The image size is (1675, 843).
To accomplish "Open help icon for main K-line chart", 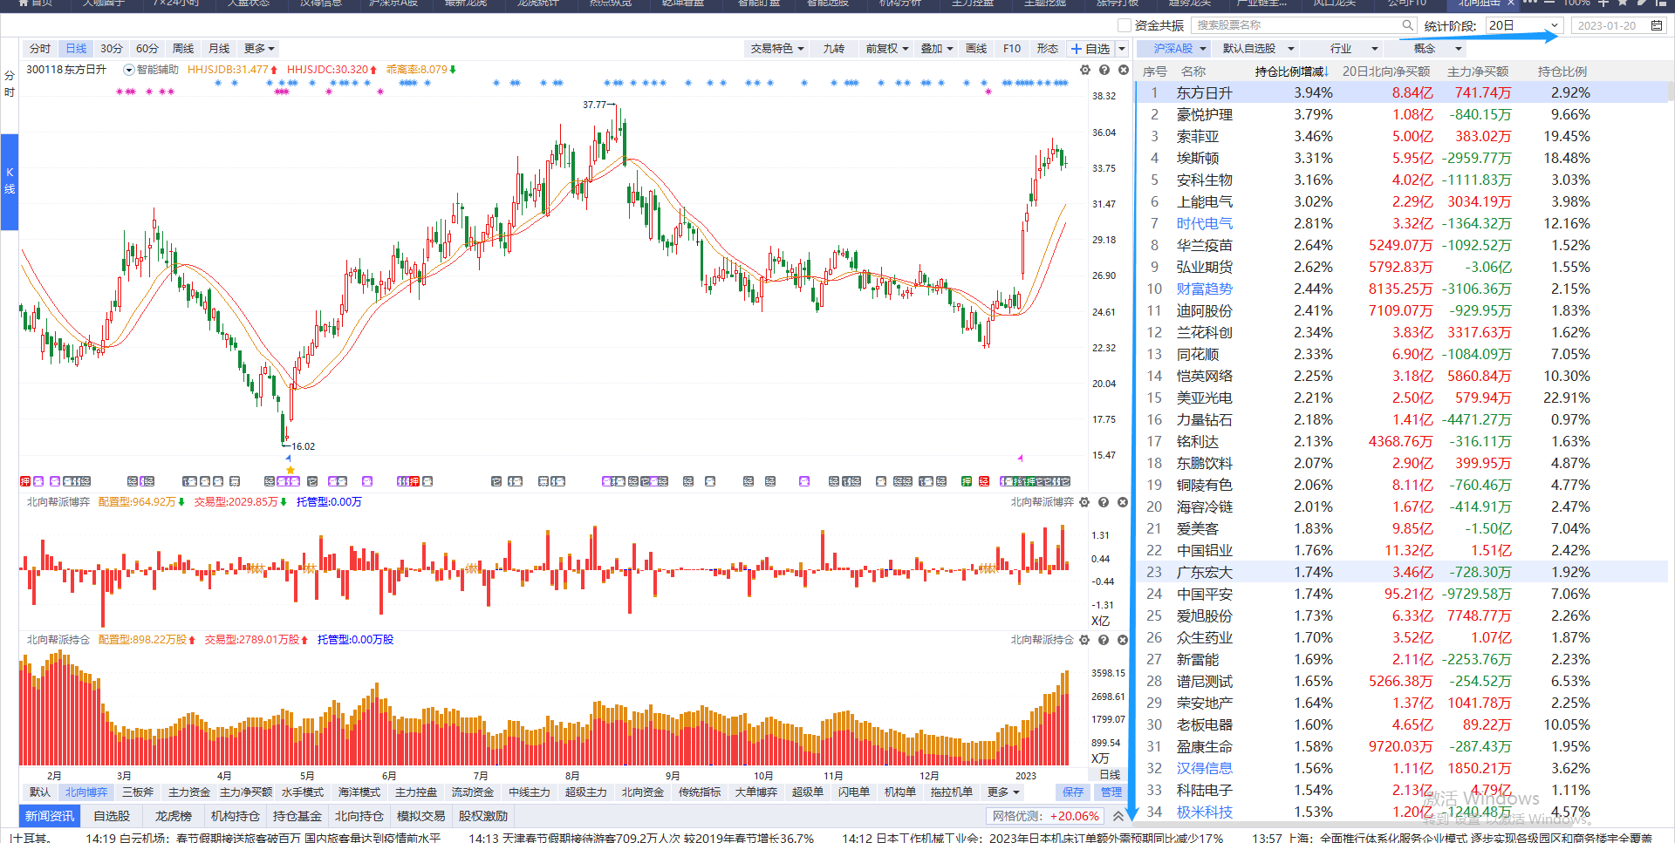I will [x=1104, y=70].
